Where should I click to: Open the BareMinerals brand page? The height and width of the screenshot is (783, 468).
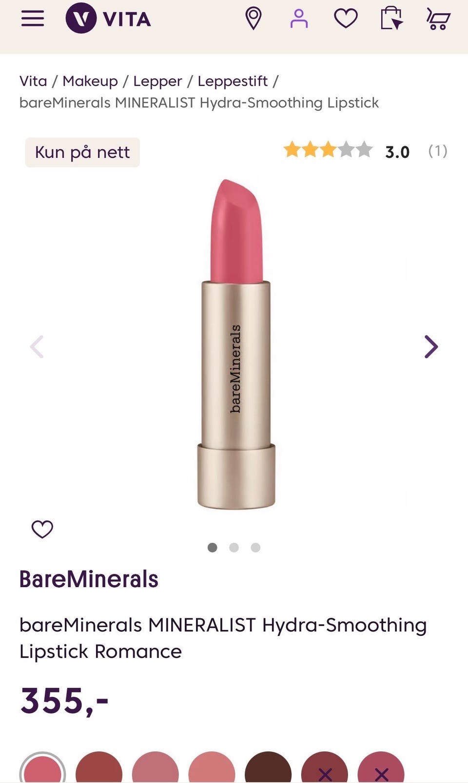tap(89, 579)
